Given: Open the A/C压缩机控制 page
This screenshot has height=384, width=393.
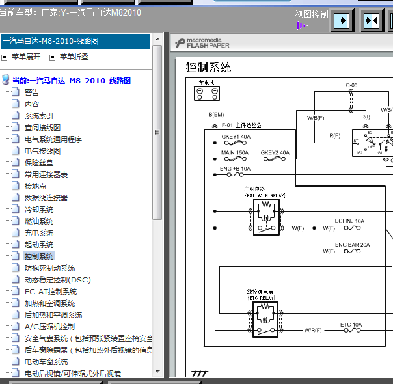Looking at the screenshot, I should tap(49, 327).
